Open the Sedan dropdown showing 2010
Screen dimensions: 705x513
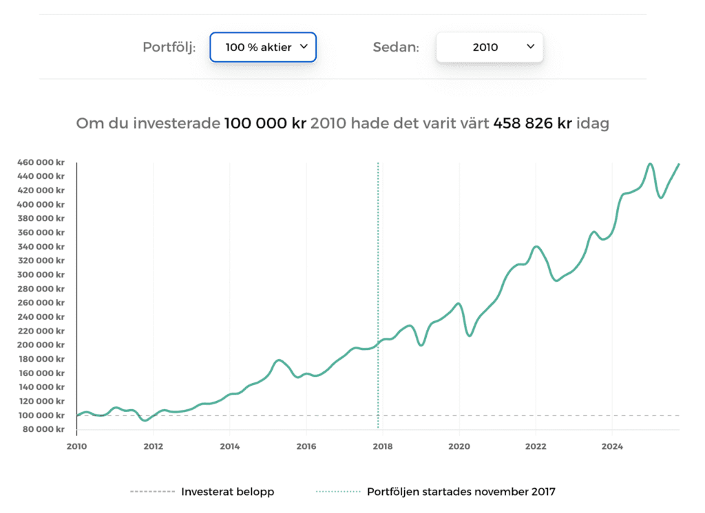click(490, 47)
